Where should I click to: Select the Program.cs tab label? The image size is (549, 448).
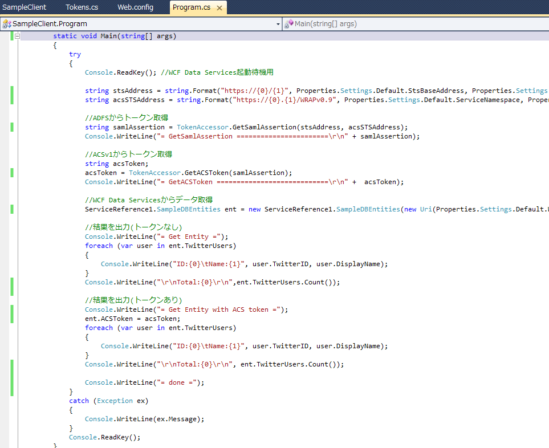[x=192, y=8]
